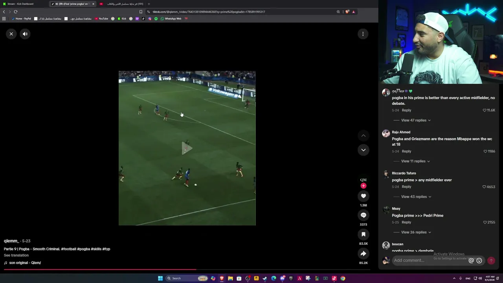The width and height of the screenshot is (503, 283).
Task: Play the paused Pogba video
Action: click(187, 148)
